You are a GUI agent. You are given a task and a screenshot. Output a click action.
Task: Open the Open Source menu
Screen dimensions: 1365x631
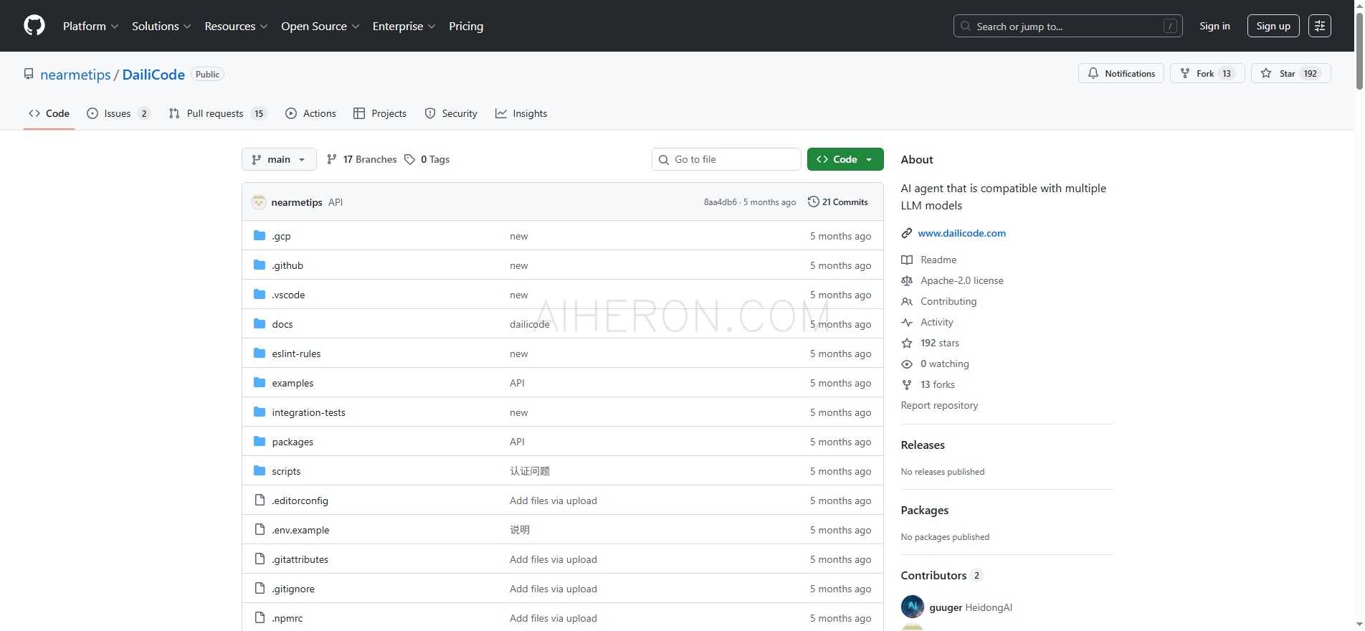(x=320, y=26)
